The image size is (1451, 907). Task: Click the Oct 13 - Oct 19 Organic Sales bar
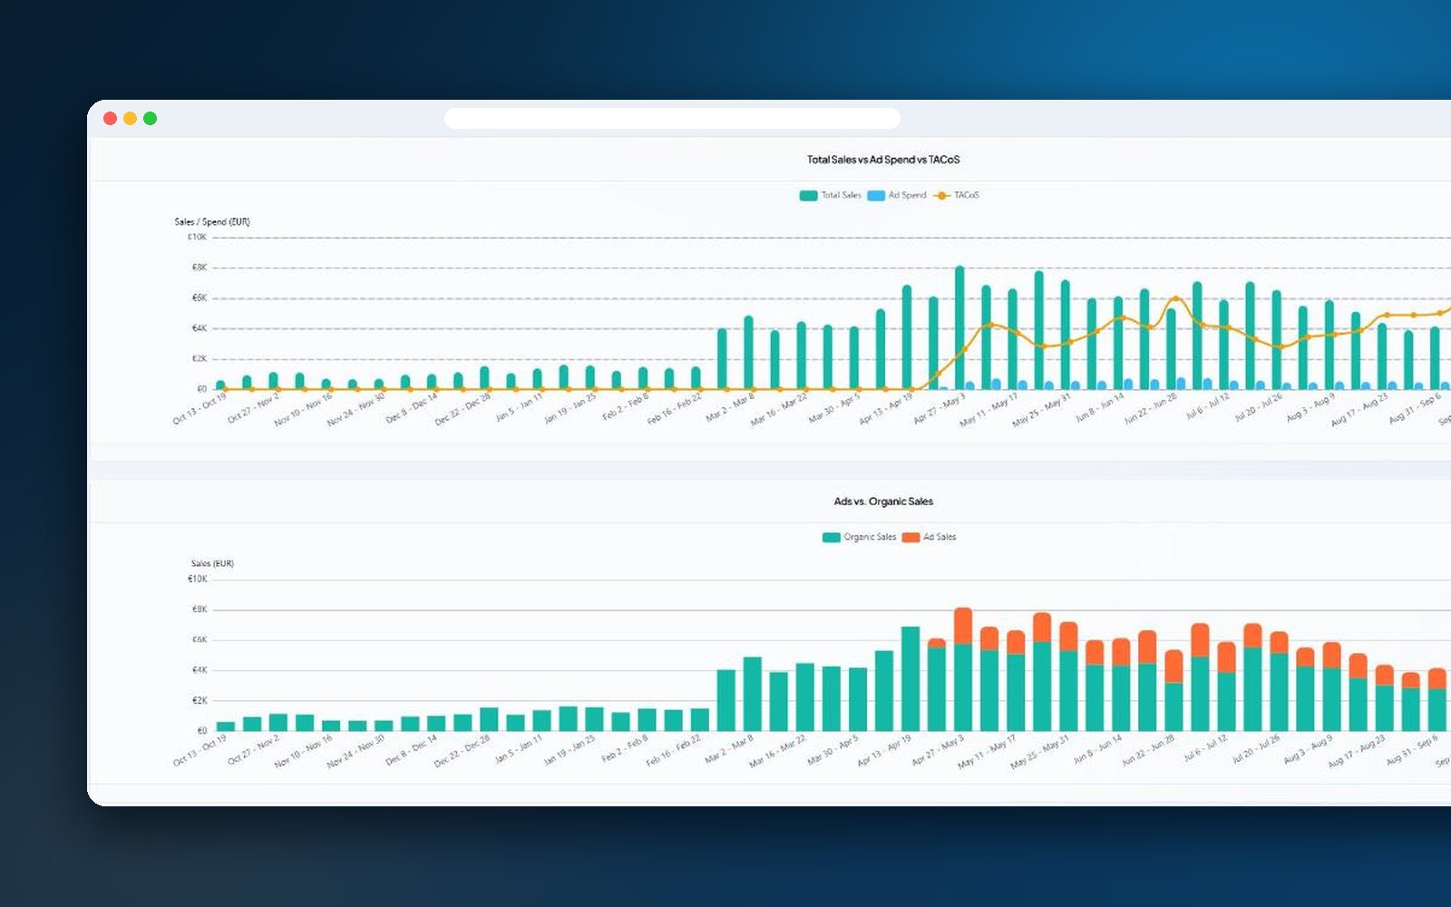pos(226,727)
